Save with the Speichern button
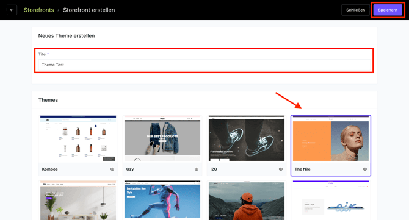The width and height of the screenshot is (409, 220). coord(388,10)
